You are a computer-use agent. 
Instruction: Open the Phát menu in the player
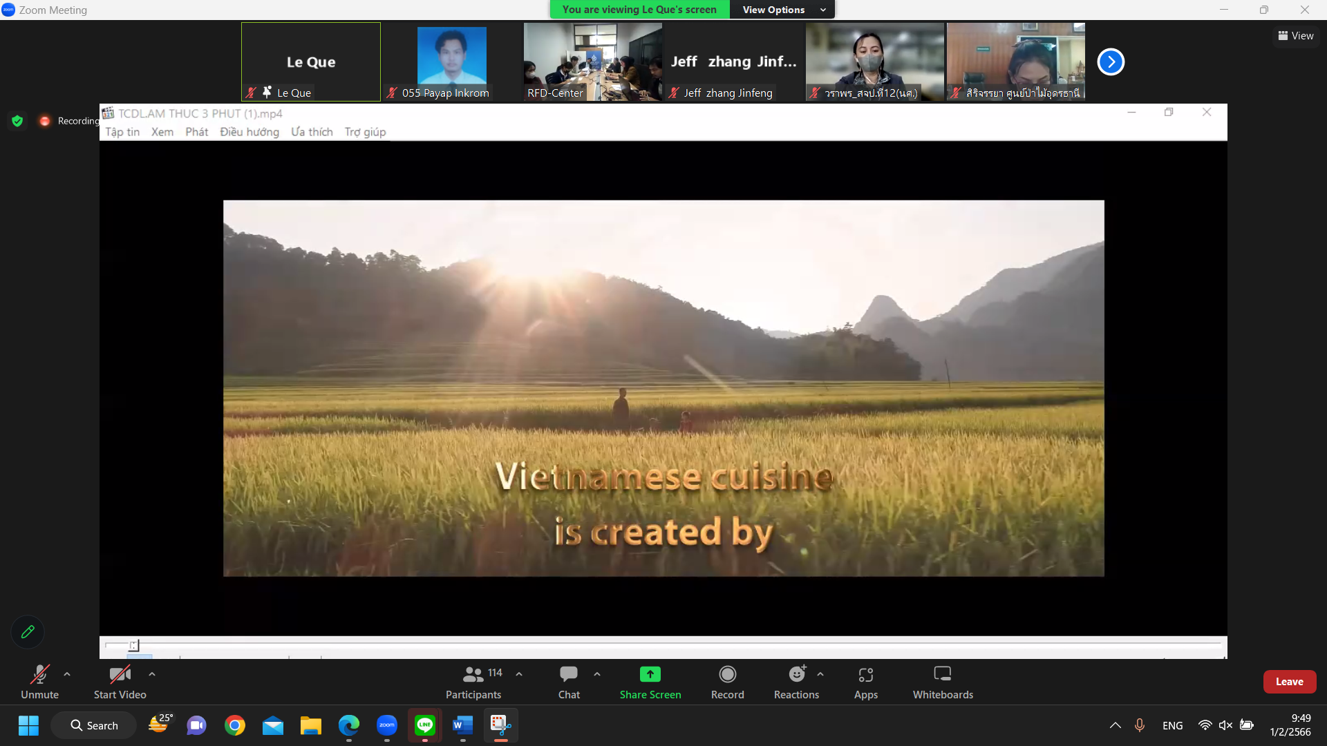[x=196, y=132]
